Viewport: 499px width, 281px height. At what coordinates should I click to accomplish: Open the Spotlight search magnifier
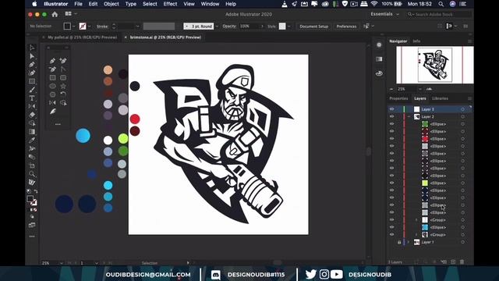(x=441, y=4)
